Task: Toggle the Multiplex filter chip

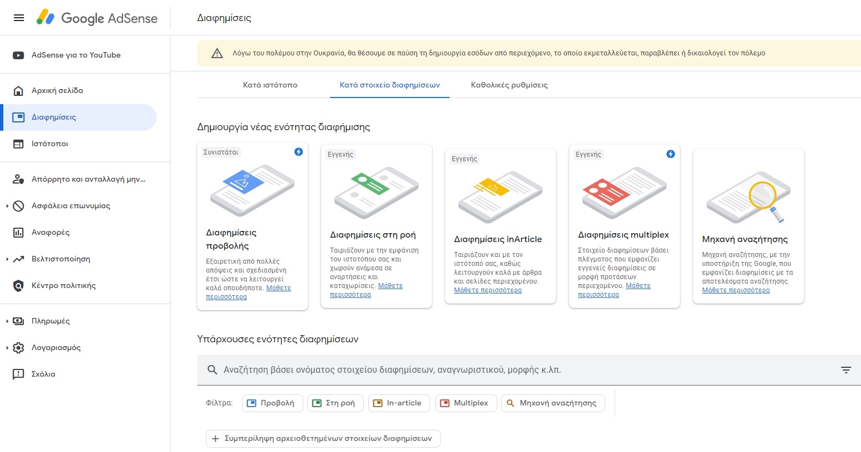Action: click(x=466, y=403)
